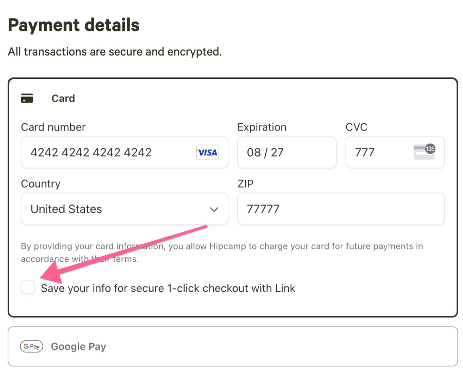Click the Country label above the dropdown

41,184
